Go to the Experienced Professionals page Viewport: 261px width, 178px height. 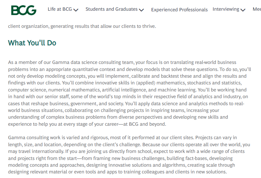point(179,10)
